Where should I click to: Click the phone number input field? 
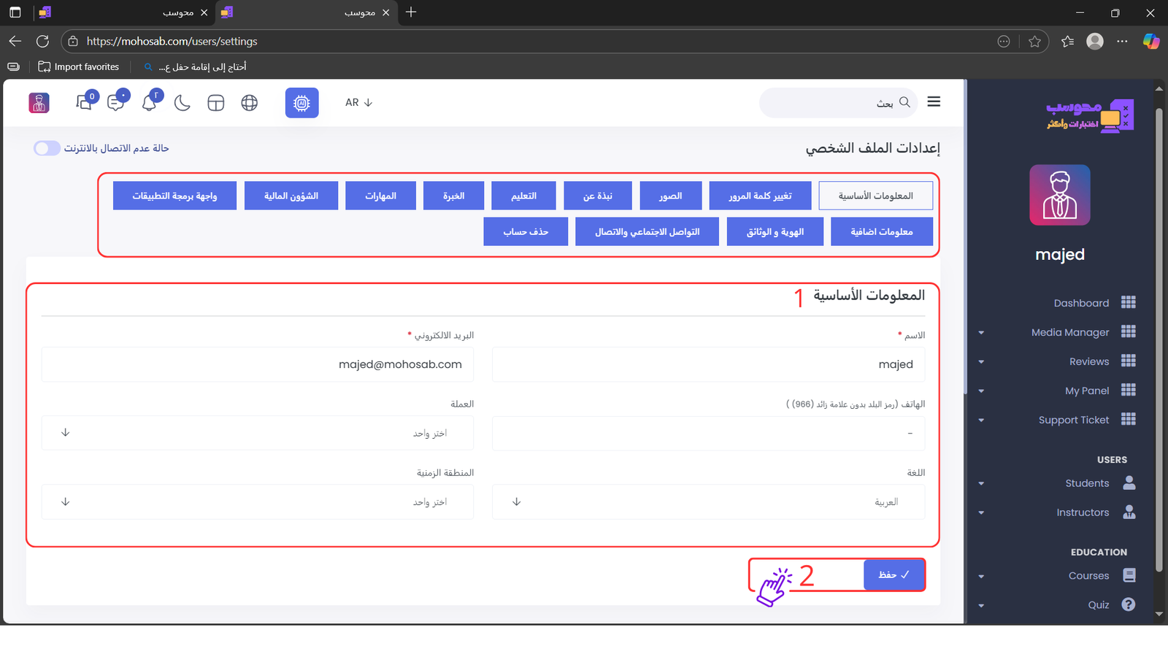(708, 433)
